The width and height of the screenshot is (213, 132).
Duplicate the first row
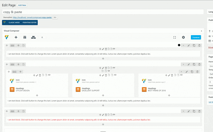coord(194,45)
